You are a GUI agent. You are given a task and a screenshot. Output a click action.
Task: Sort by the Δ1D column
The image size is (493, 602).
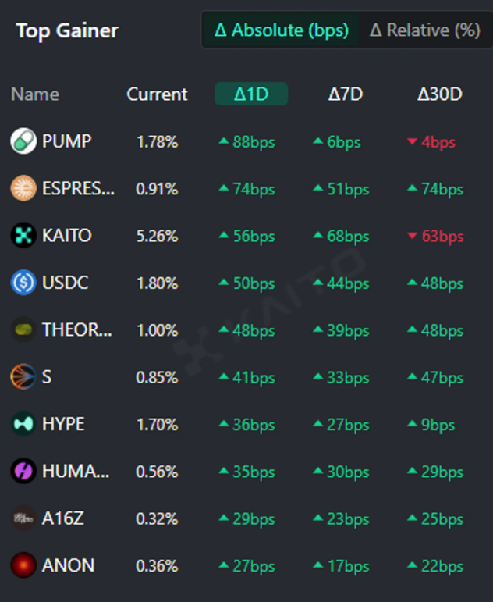pos(251,94)
